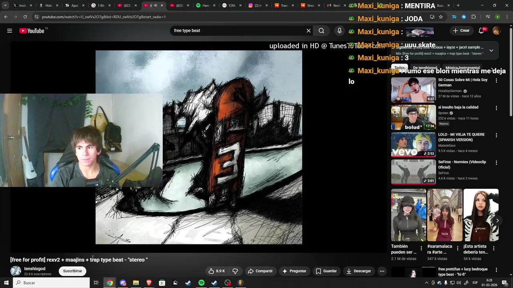Bookmark this page with the star
Viewport: 513px width, 288px height.
441,17
